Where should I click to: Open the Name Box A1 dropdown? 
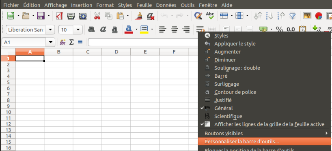(x=50, y=42)
